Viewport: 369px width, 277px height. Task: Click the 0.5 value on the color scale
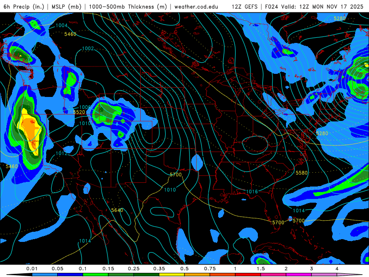[184, 269]
